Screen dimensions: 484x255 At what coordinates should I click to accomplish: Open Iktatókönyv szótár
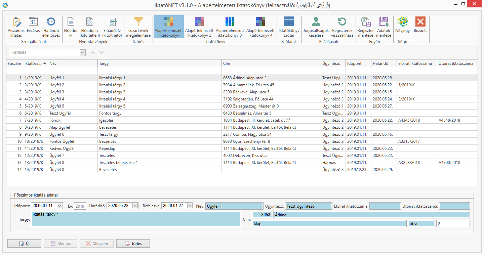(x=289, y=27)
